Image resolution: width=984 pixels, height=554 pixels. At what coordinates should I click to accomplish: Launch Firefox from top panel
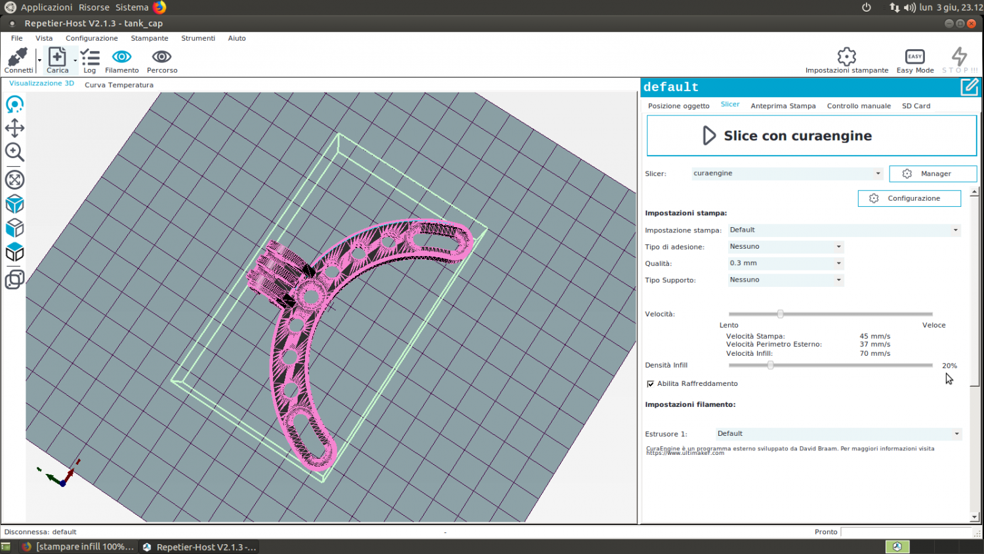tap(159, 7)
